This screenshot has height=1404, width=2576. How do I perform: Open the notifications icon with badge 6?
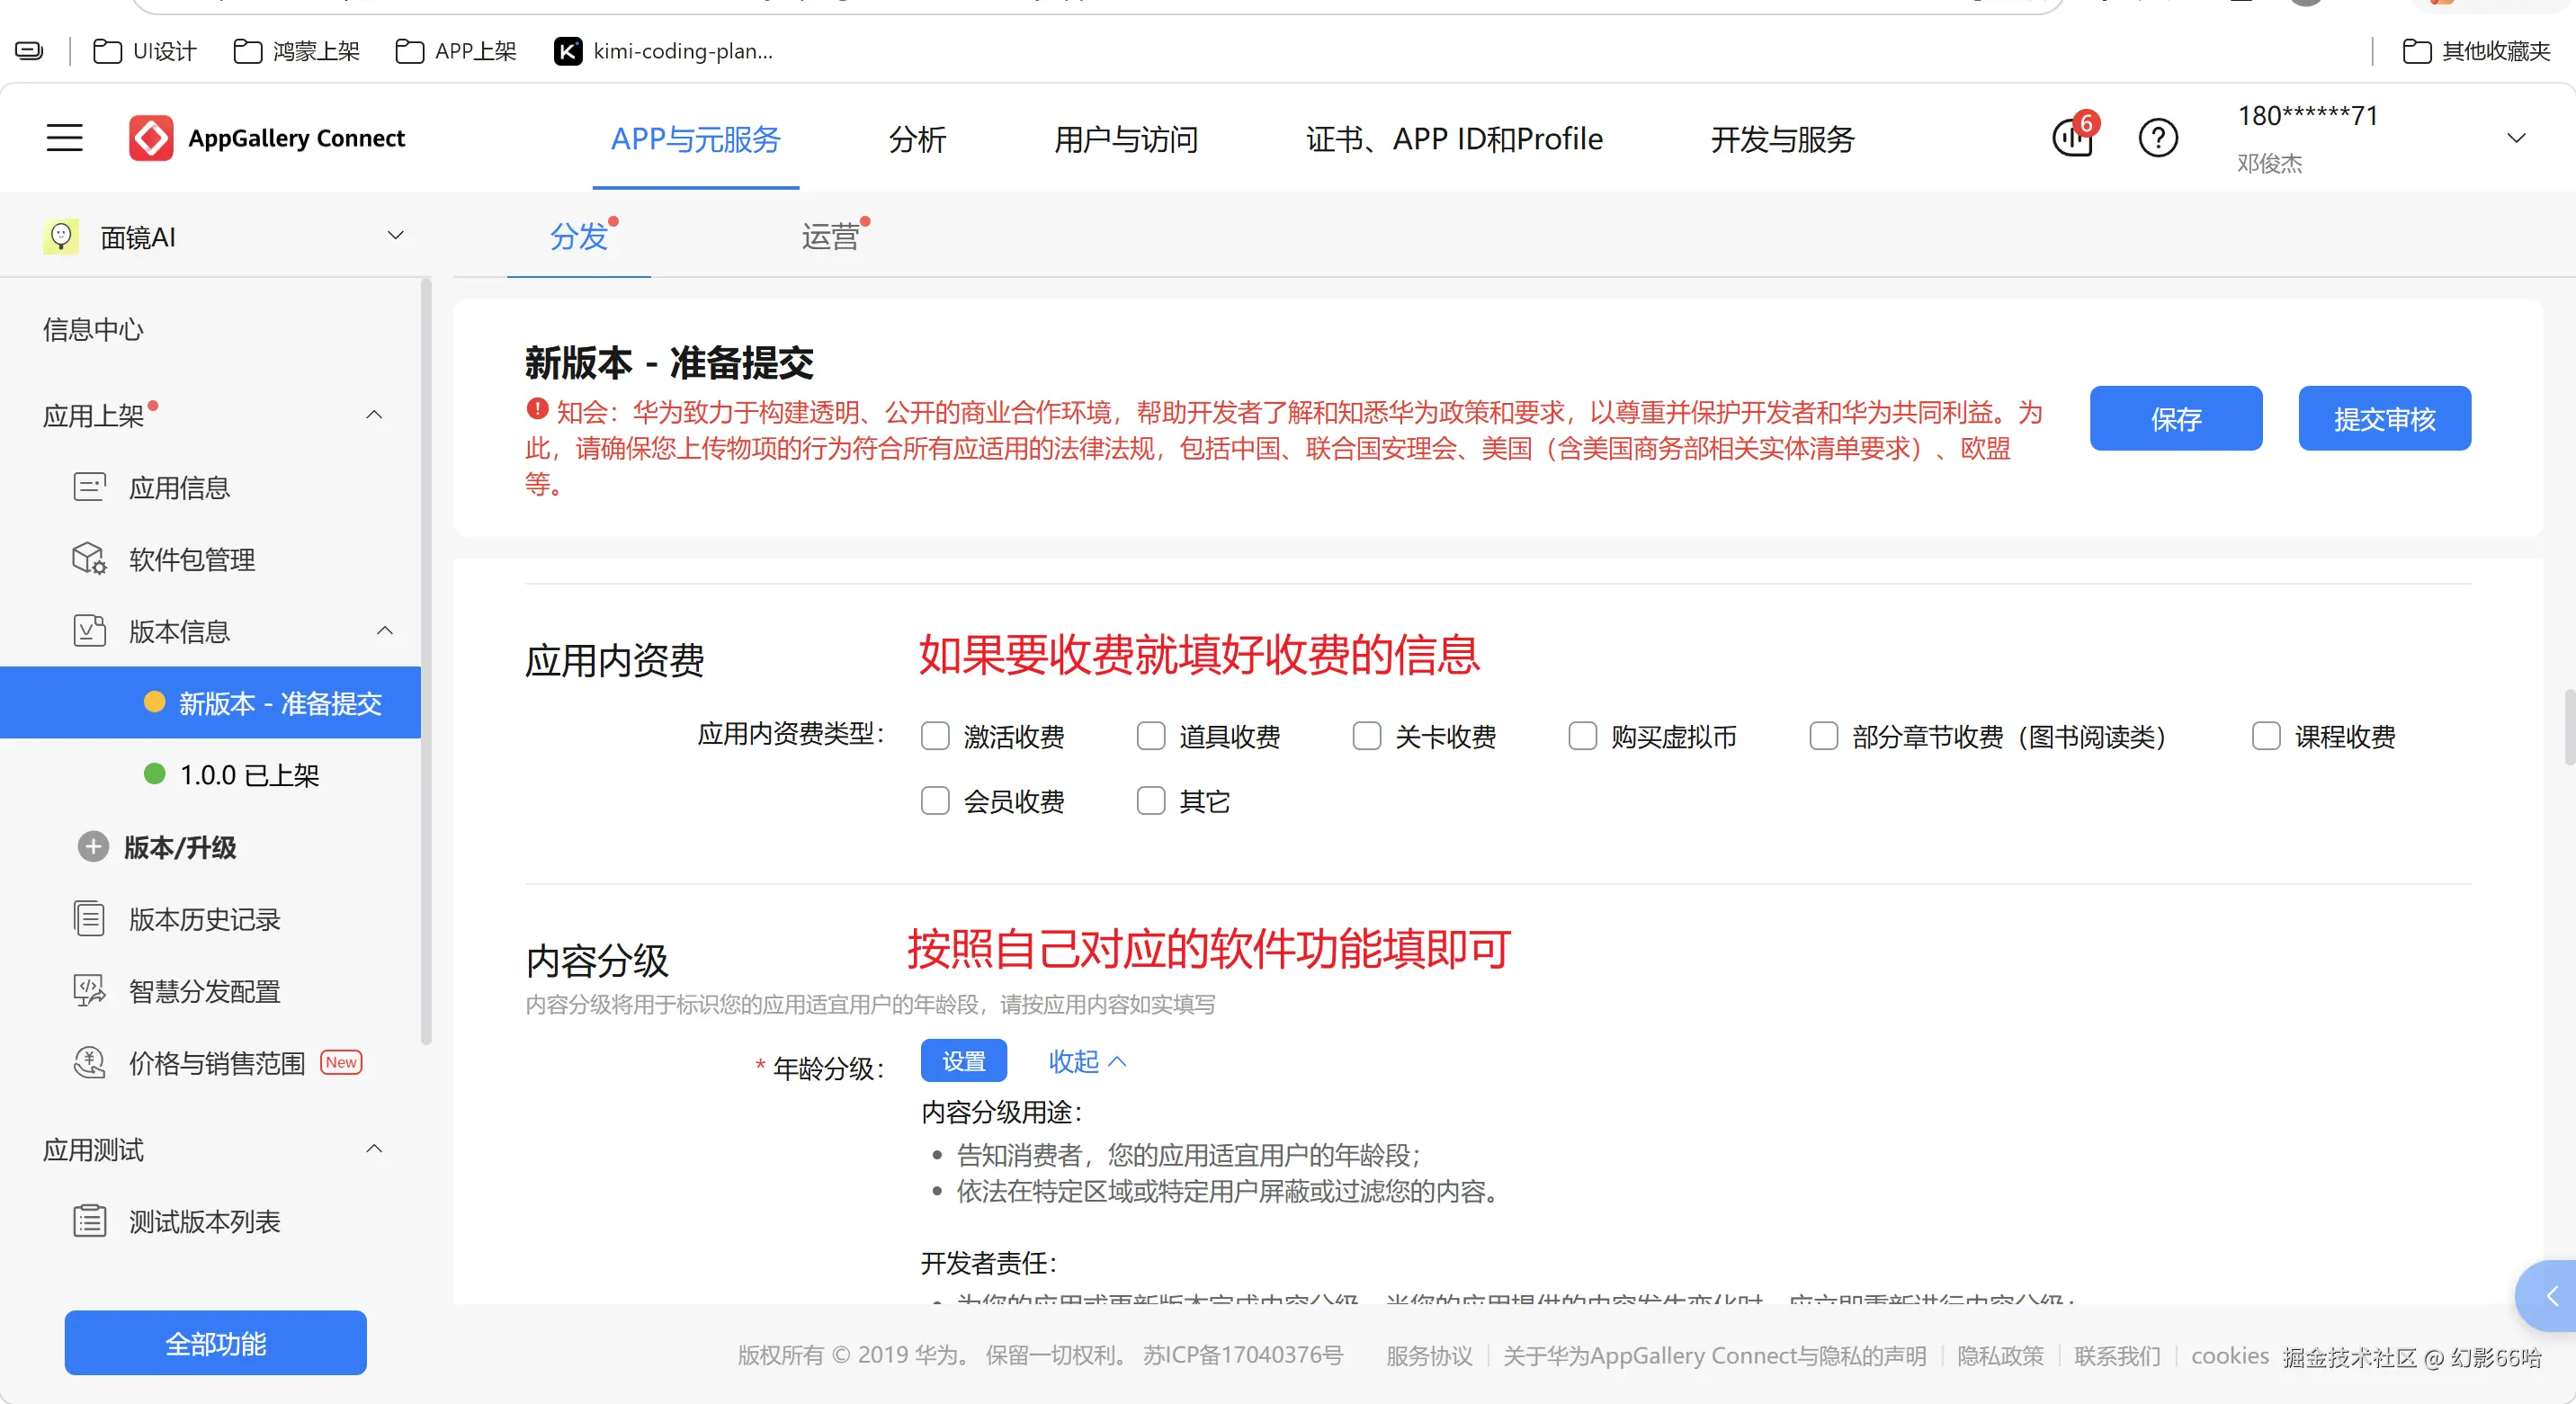pos(2073,137)
